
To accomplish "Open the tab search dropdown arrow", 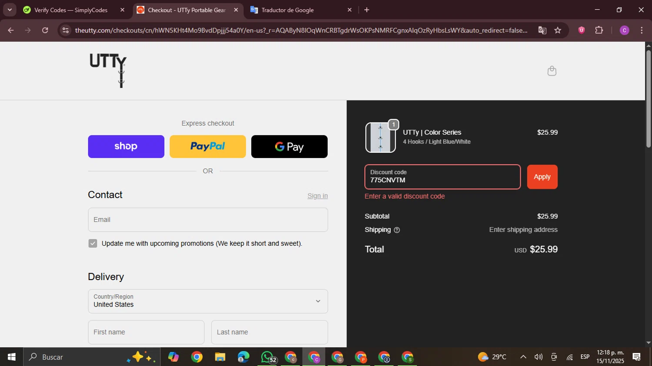I will [x=10, y=10].
